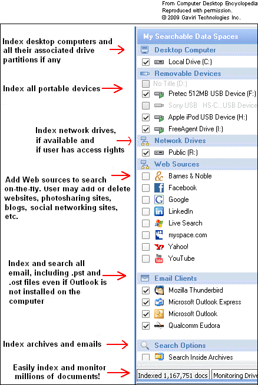Uncheck the Local Drive (C:) checkbox
258x385 pixels.
(x=145, y=62)
